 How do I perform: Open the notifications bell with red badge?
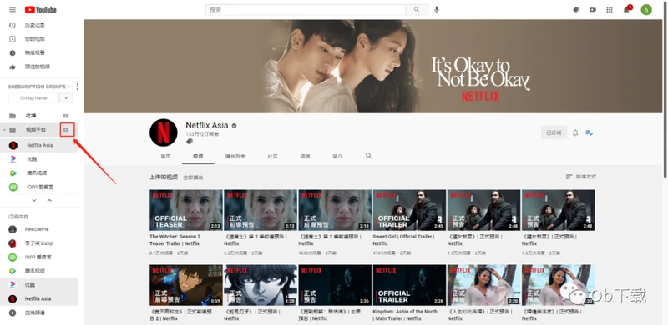[627, 9]
